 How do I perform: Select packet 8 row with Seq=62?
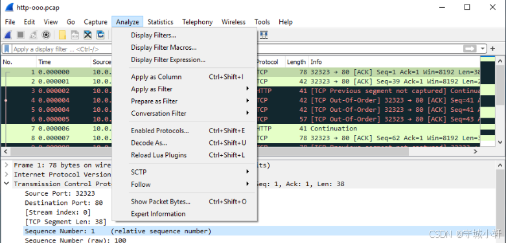[240, 138]
